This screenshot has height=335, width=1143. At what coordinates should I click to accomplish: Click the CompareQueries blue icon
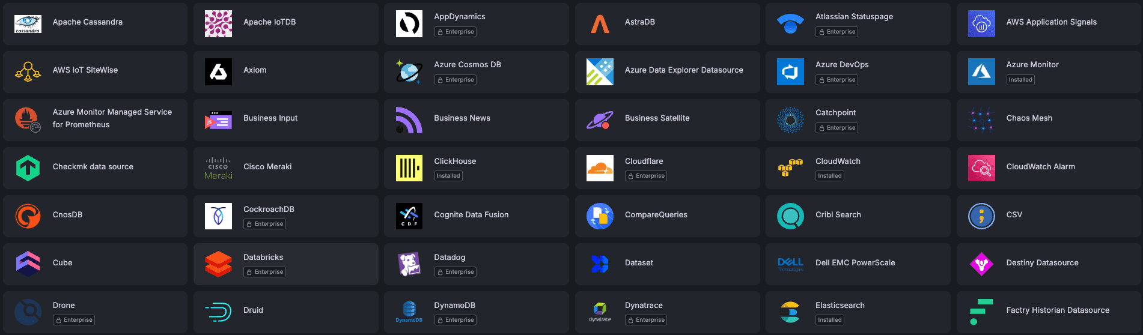pyautogui.click(x=600, y=216)
